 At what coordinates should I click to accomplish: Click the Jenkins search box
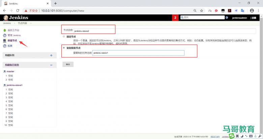(x=202, y=17)
